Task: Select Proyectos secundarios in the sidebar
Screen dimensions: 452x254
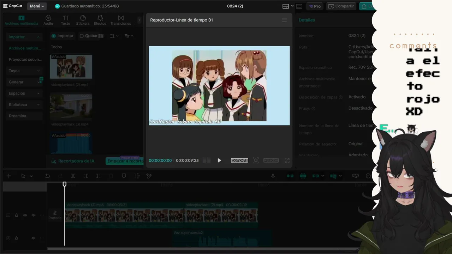Action: 25,59
